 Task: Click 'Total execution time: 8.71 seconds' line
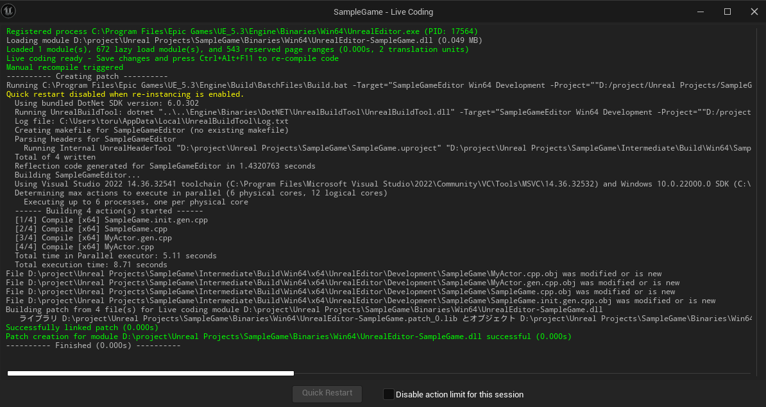point(91,265)
